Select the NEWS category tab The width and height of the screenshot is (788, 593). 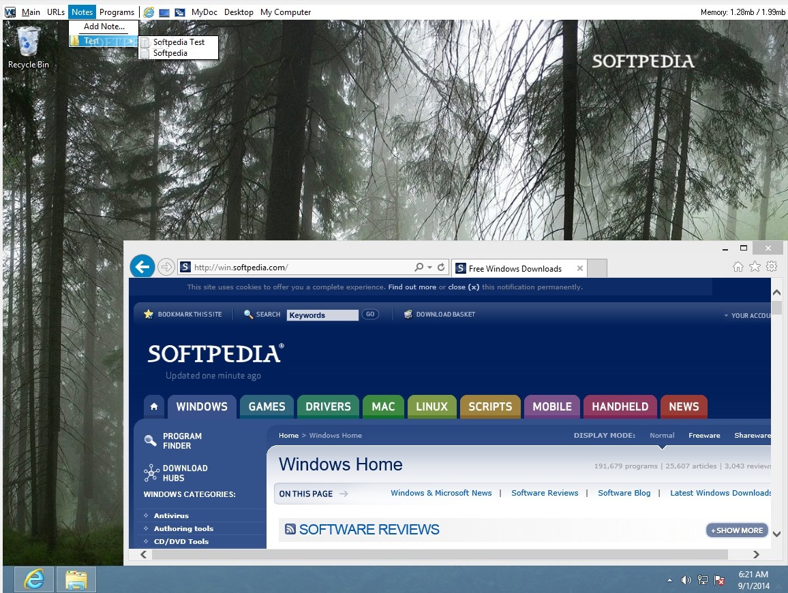(x=684, y=406)
